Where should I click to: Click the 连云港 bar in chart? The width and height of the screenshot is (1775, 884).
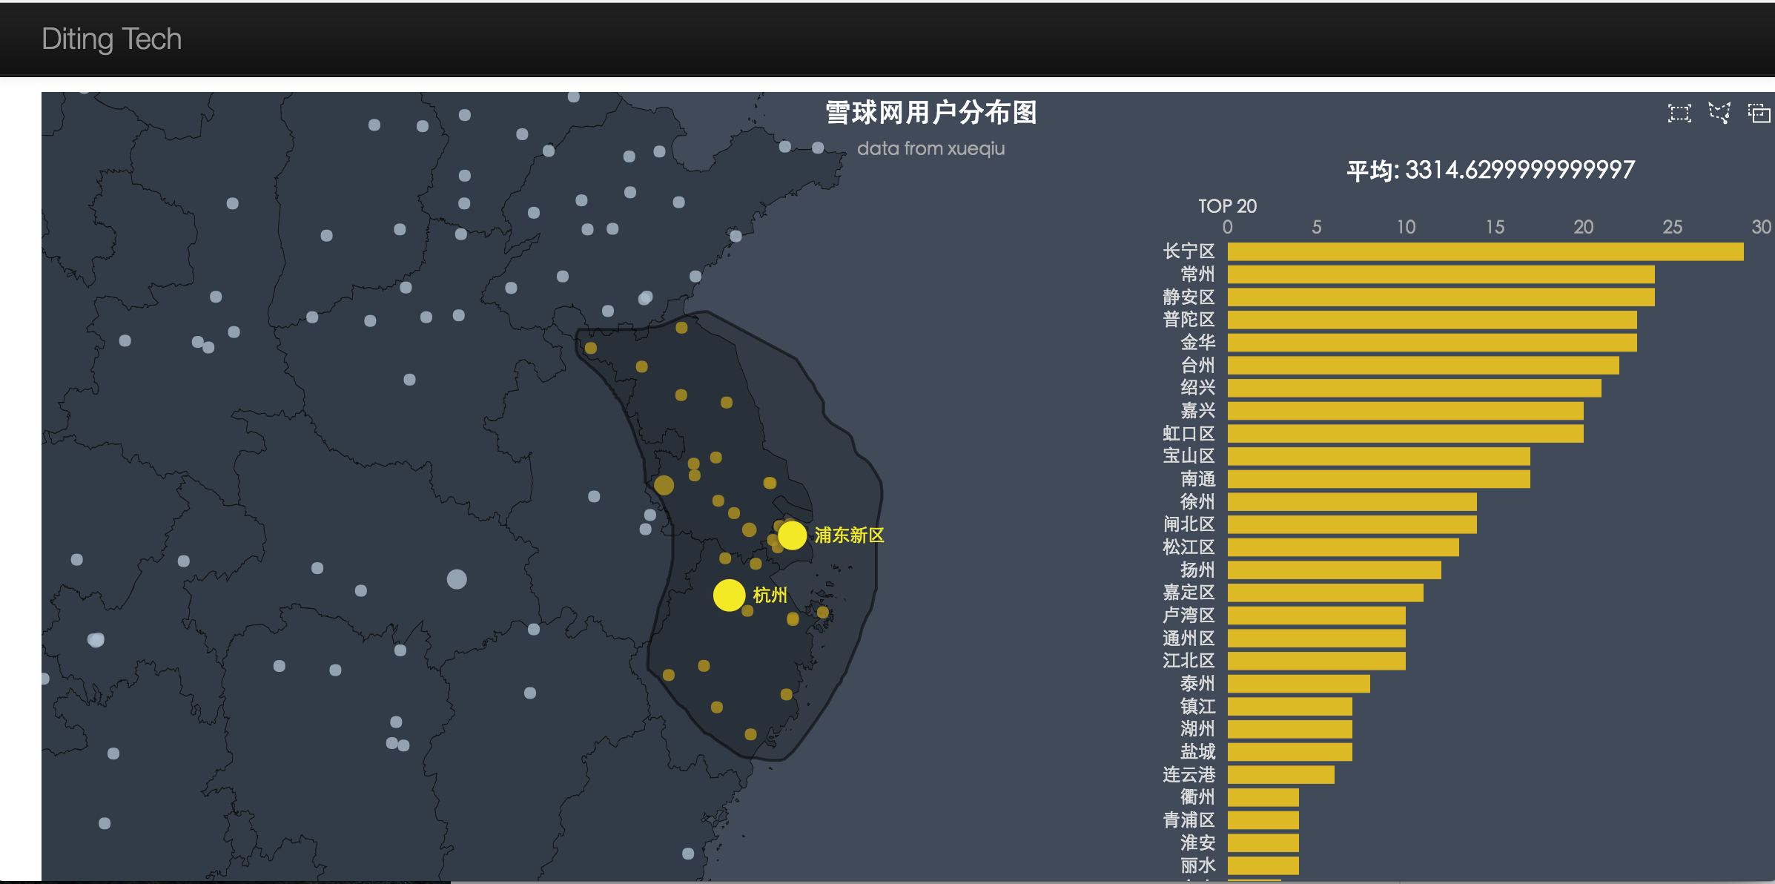click(1280, 774)
